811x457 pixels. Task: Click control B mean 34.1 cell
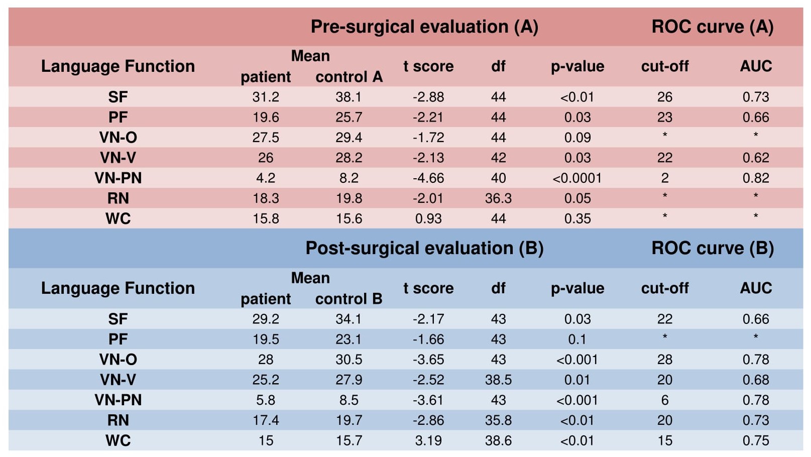pos(349,319)
